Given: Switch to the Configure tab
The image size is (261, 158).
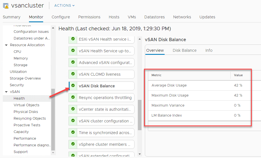Looking at the screenshot, I should point(61,17).
